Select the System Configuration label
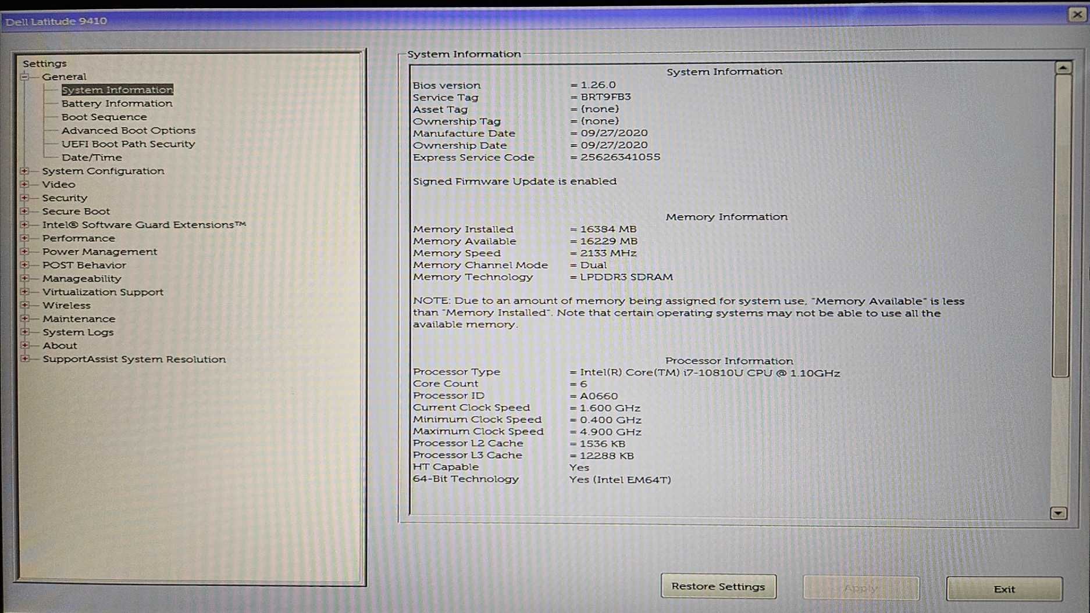Viewport: 1090px width, 613px height. [x=103, y=171]
